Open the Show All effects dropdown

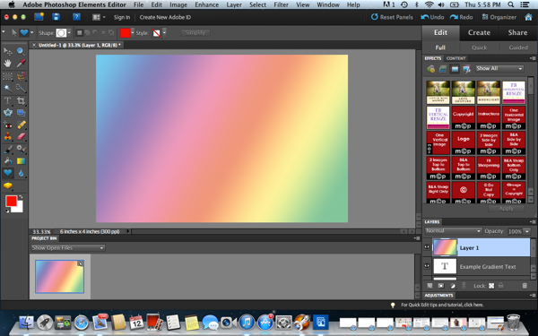pos(499,69)
